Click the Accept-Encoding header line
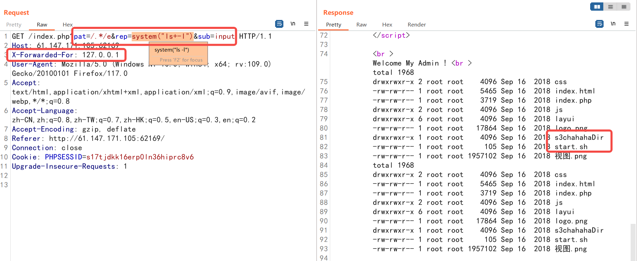Screen dimensions: 637x261 click(x=74, y=129)
